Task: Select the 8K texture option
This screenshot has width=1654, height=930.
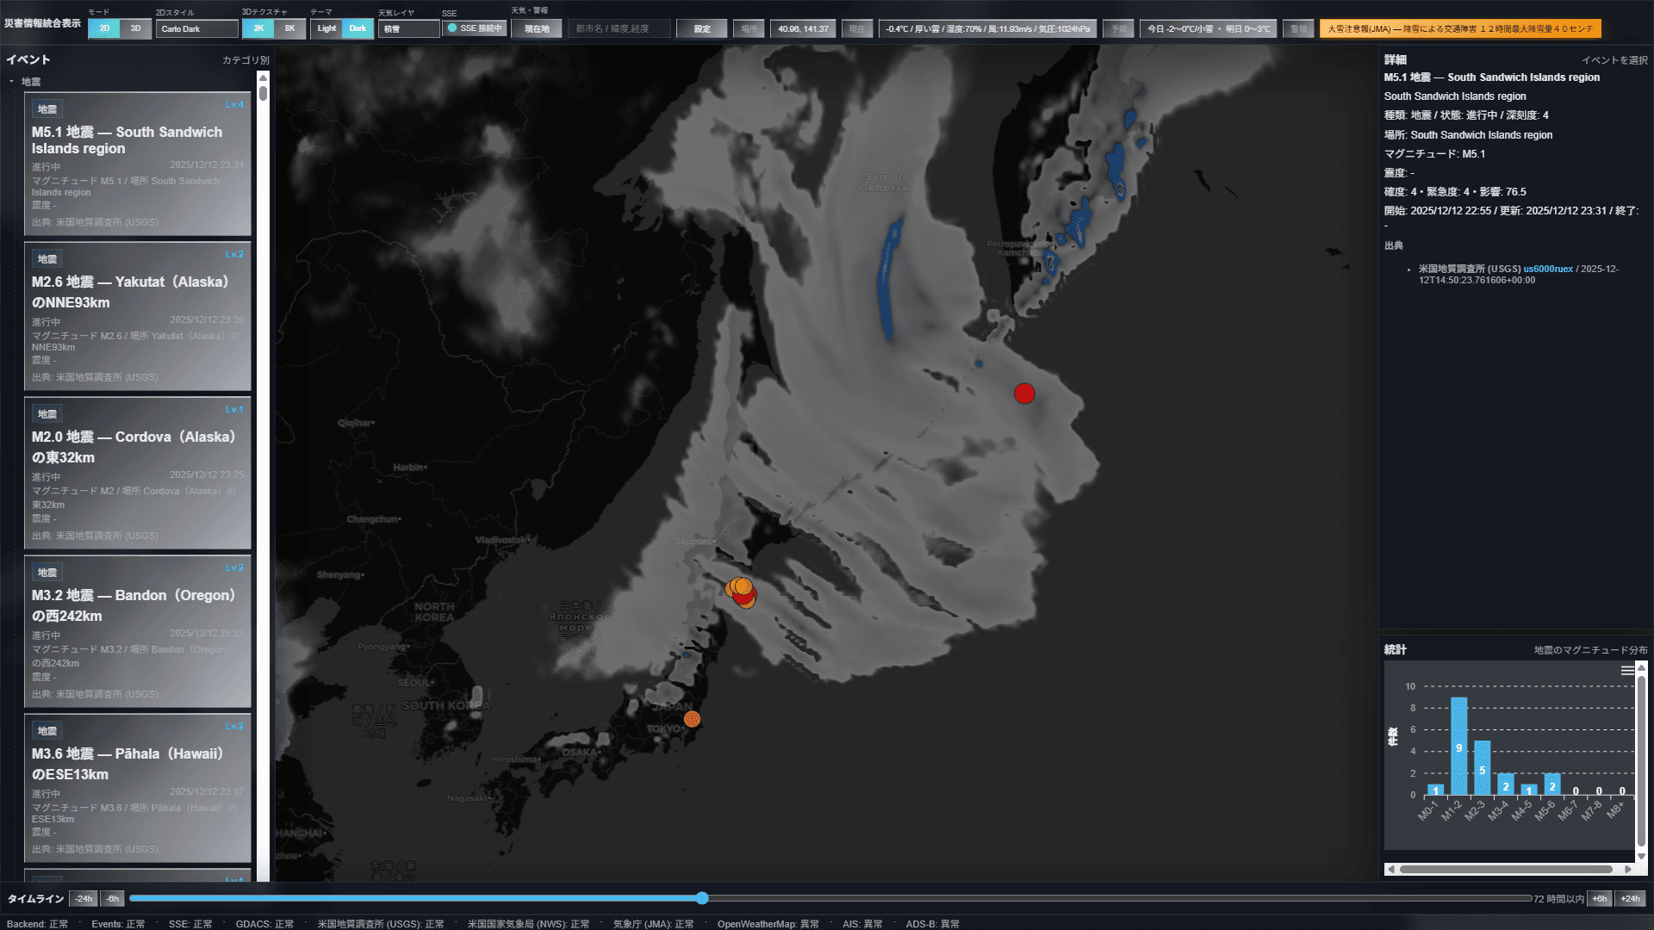Action: click(289, 28)
